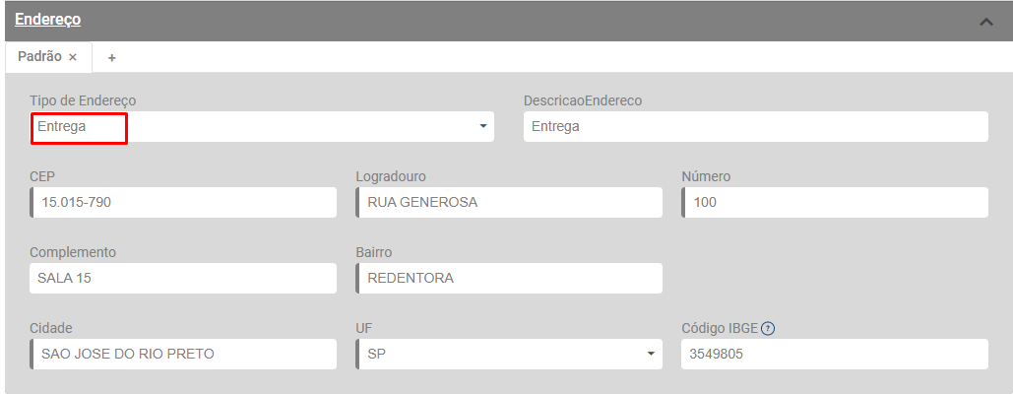The width and height of the screenshot is (1013, 394).
Task: Close the Padrão tab with its X
Action: [73, 57]
